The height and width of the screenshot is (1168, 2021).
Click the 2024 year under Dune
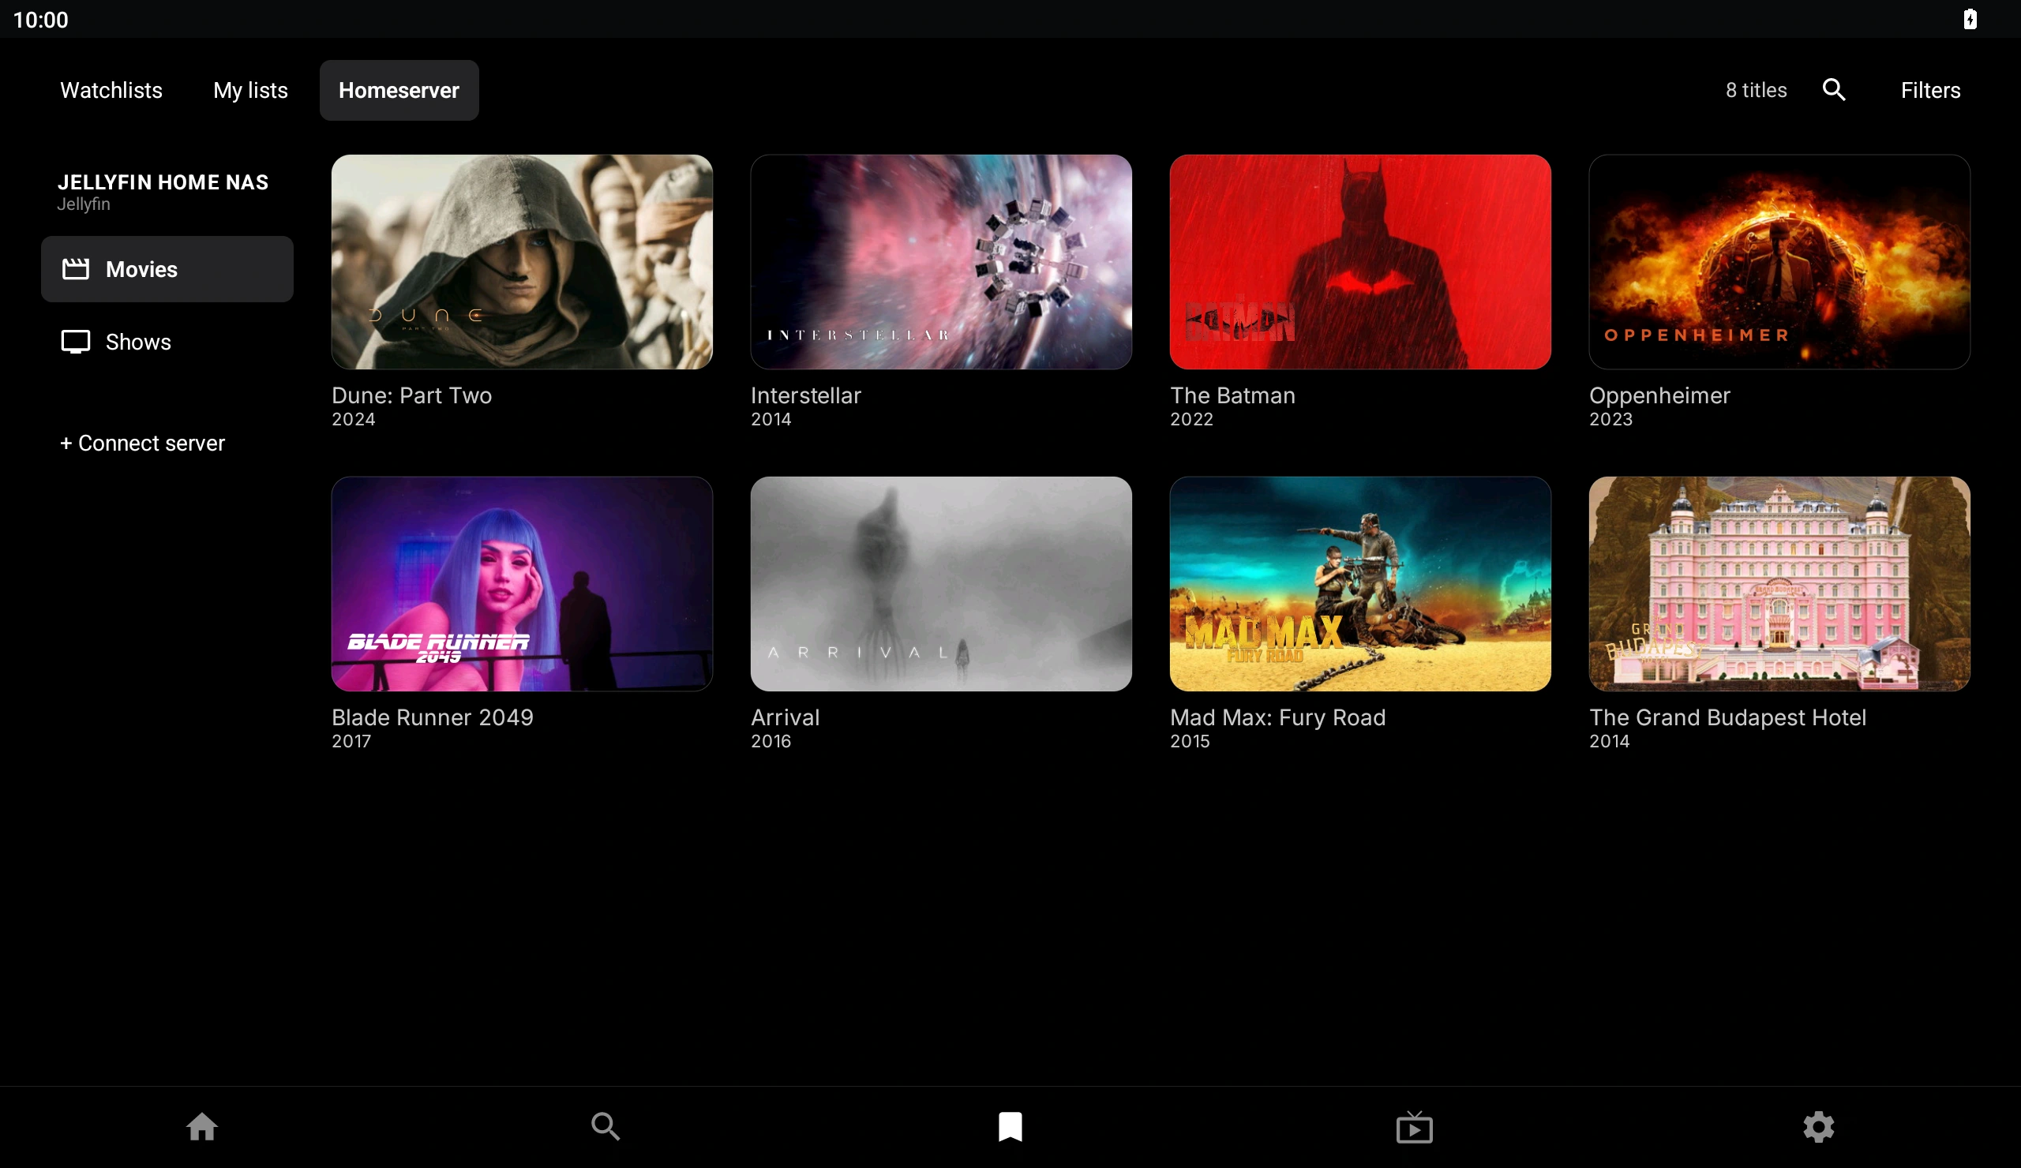(353, 419)
